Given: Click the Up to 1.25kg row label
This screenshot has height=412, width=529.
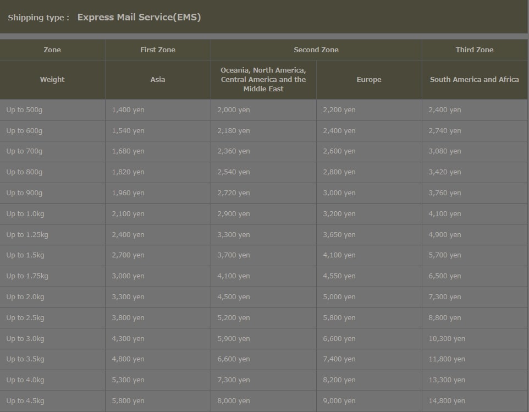Looking at the screenshot, I should [27, 235].
